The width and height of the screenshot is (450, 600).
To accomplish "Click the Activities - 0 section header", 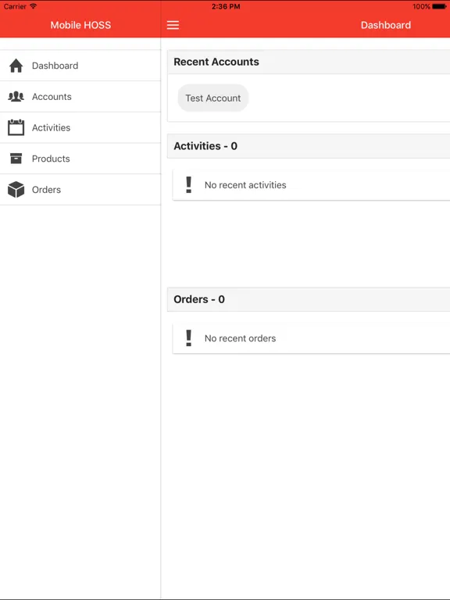I will pos(309,146).
